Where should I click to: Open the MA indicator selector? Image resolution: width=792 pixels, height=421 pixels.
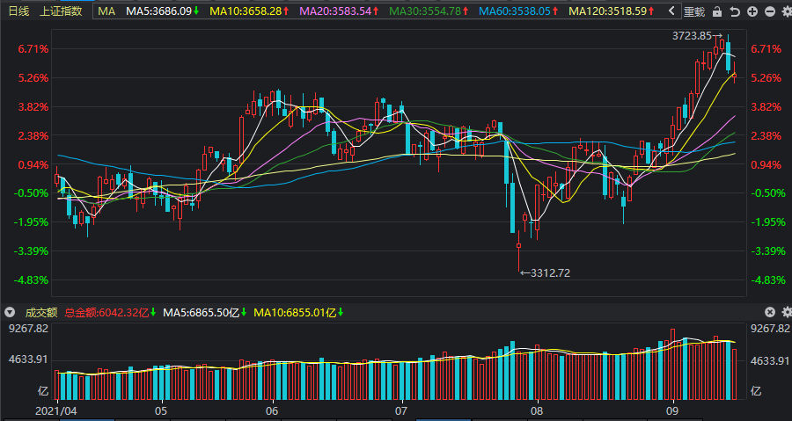(106, 11)
